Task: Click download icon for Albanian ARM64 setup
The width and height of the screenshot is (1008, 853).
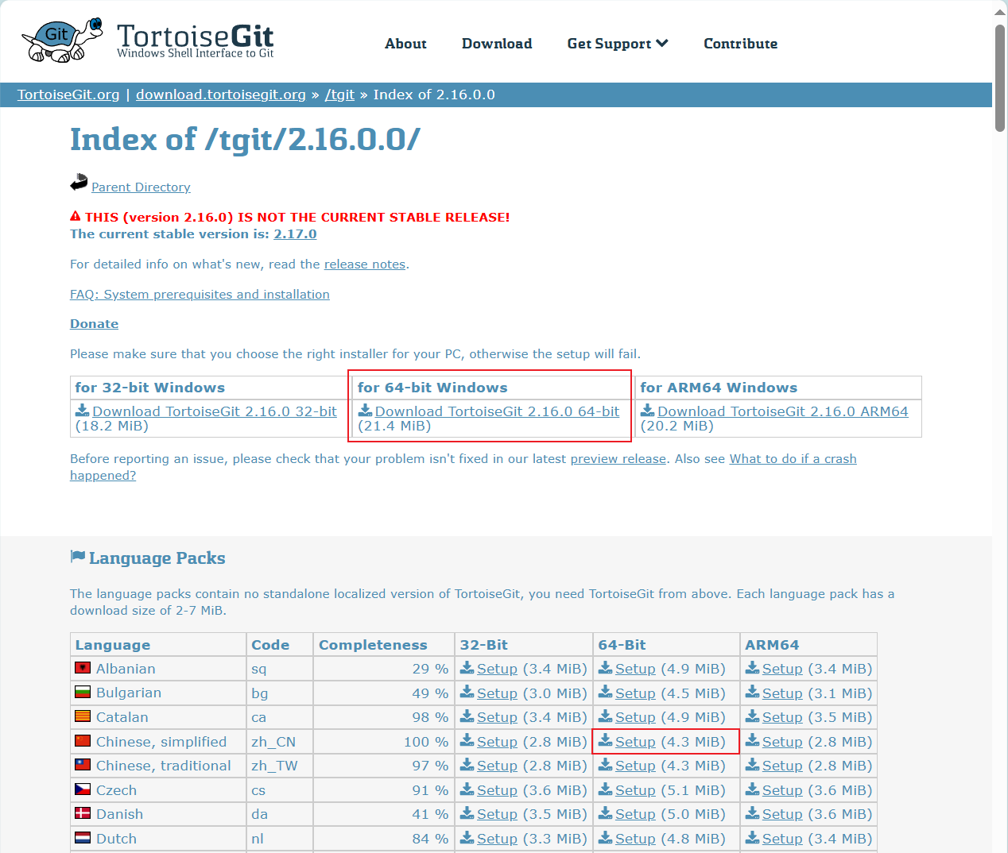Action: [x=753, y=668]
